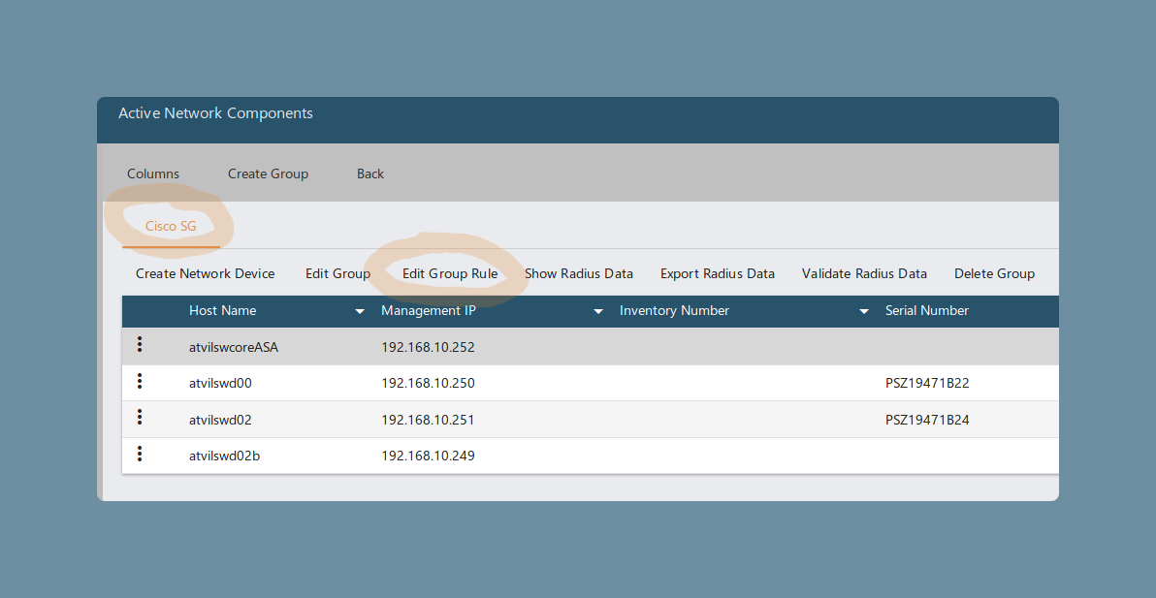This screenshot has height=598, width=1156.
Task: Open Edit Group Rule
Action: click(450, 273)
